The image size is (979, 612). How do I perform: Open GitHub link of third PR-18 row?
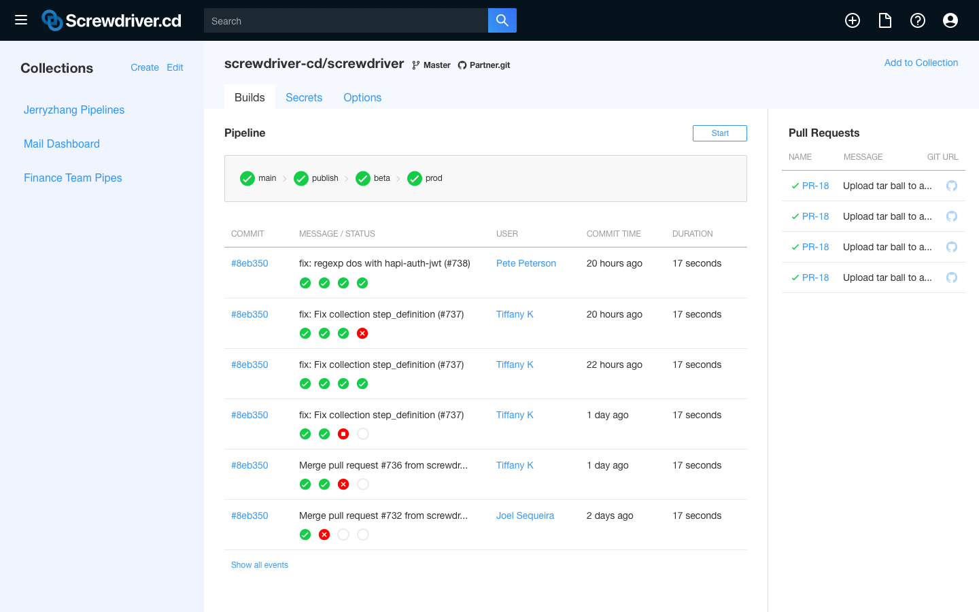coord(952,247)
